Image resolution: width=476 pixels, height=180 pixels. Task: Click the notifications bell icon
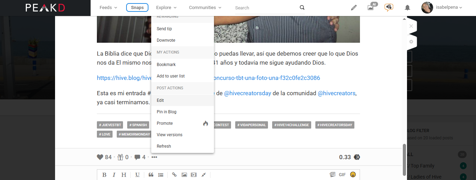tap(407, 8)
